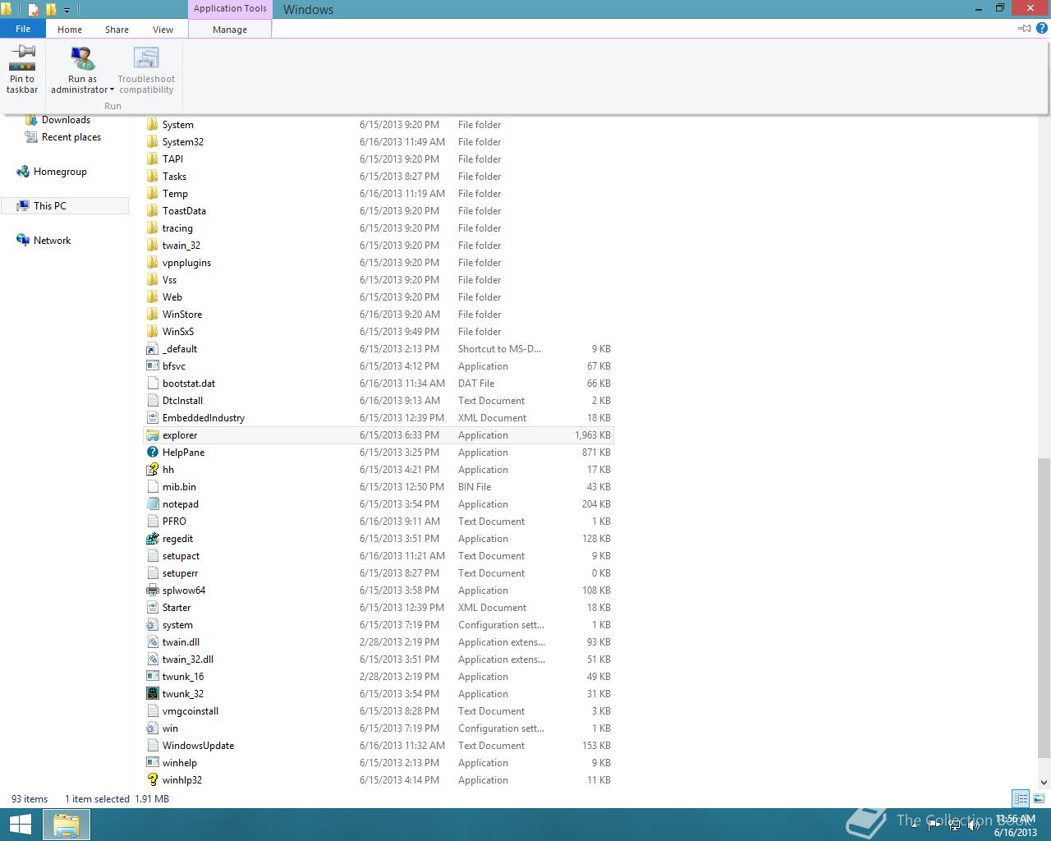Select the win configuration settings icon
1051x841 pixels.
coord(152,728)
